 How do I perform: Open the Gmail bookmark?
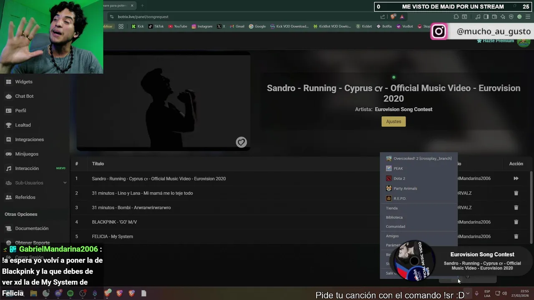(237, 26)
